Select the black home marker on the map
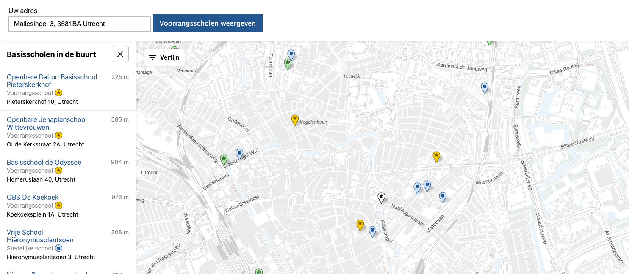This screenshot has height=274, width=629. point(381,198)
